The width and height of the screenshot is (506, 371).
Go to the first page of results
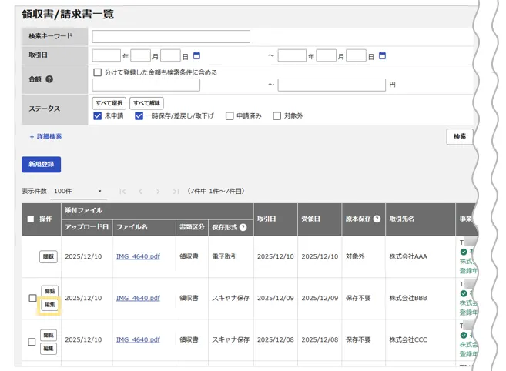[122, 191]
